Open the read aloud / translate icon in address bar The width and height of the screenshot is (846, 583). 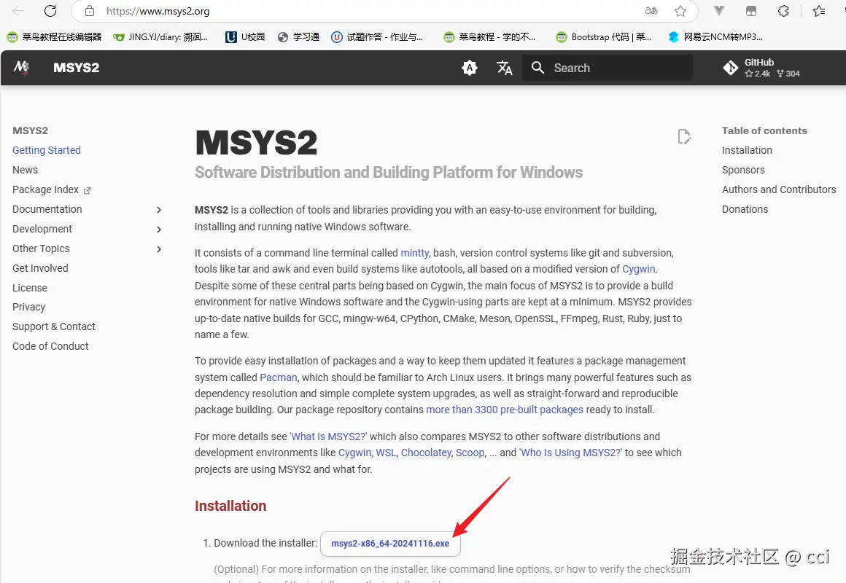point(651,11)
